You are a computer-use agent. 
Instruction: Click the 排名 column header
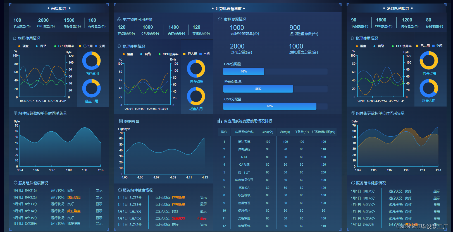[224, 132]
